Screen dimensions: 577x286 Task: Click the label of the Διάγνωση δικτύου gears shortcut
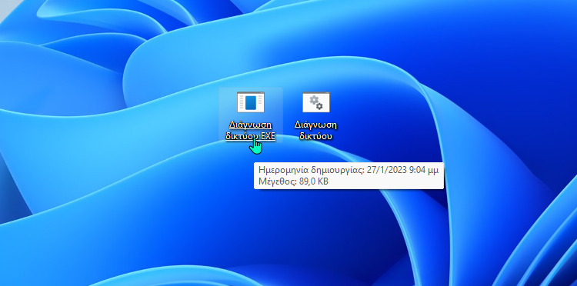click(x=315, y=131)
